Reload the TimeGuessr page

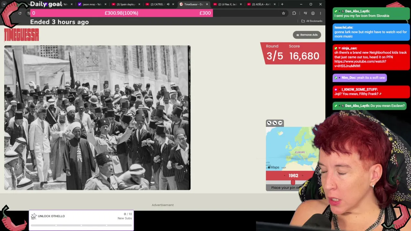pyautogui.click(x=20, y=13)
